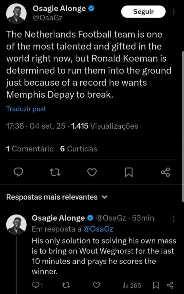Open more options on the reply tweet
This screenshot has height=294, width=184.
(x=174, y=219)
